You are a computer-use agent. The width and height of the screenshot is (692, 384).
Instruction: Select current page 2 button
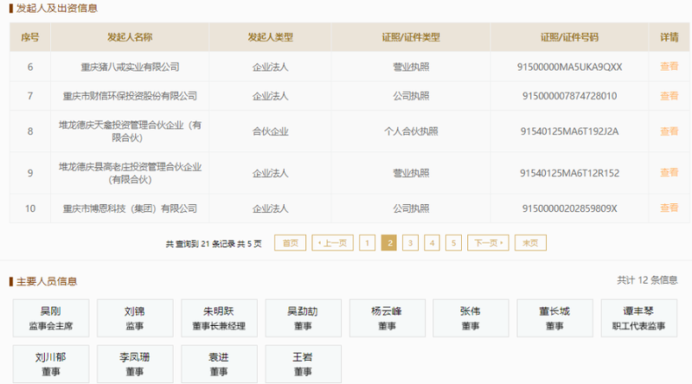coord(388,243)
